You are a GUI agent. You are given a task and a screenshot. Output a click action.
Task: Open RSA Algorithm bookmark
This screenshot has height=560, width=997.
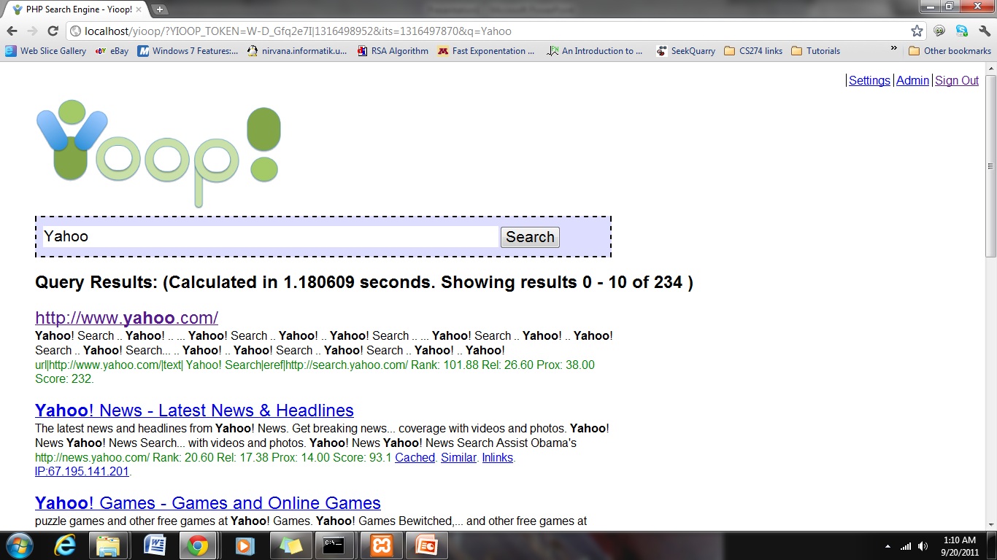393,51
